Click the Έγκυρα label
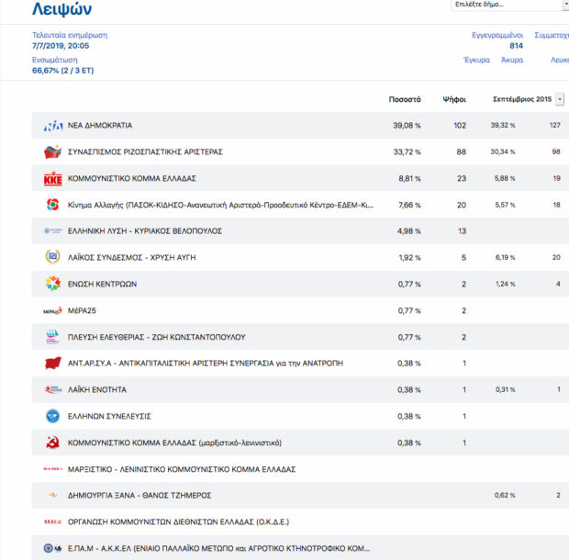 coord(476,60)
